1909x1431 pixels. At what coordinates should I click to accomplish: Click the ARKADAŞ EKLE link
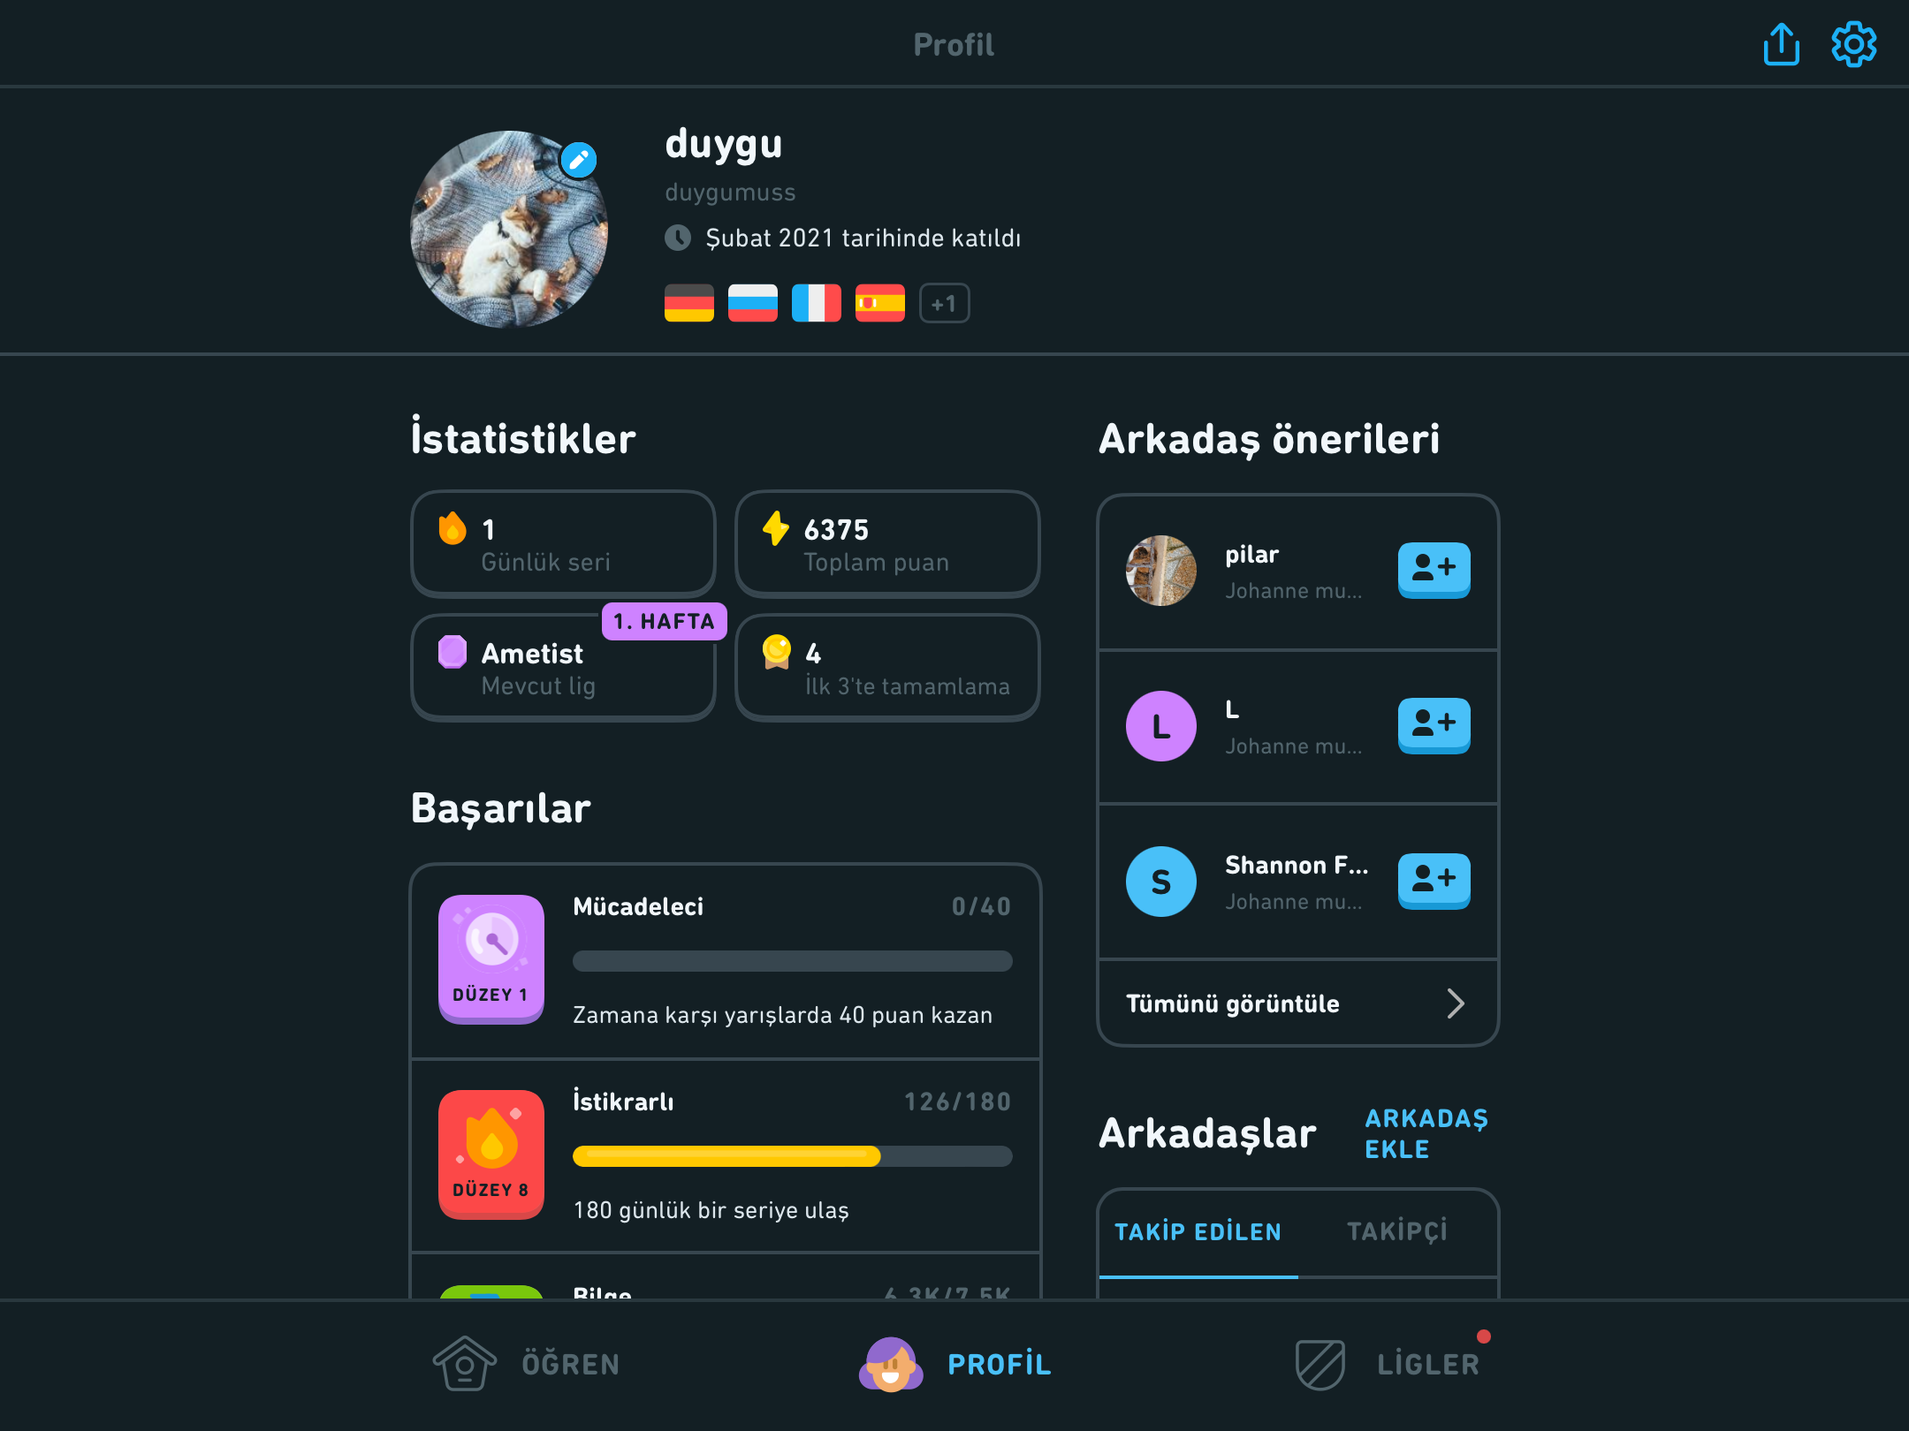(1426, 1133)
